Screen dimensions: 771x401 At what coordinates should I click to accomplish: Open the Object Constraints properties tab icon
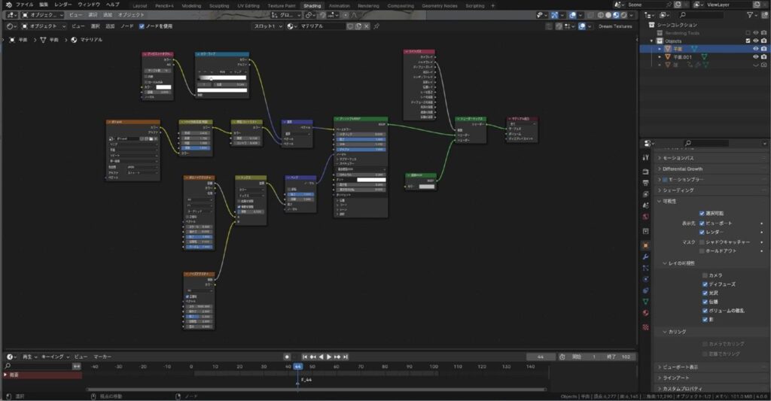coord(645,290)
